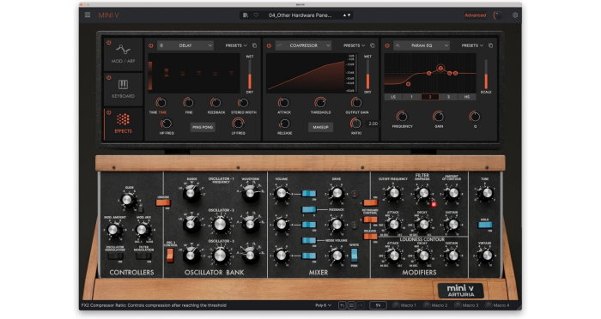Click the Vintage knob

pyautogui.click(x=487, y=255)
